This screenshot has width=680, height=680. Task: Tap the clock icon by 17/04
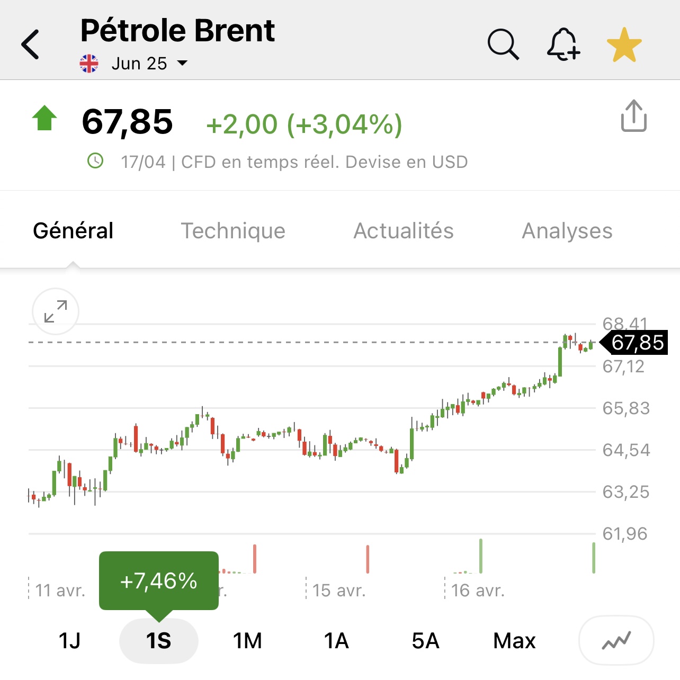point(95,160)
